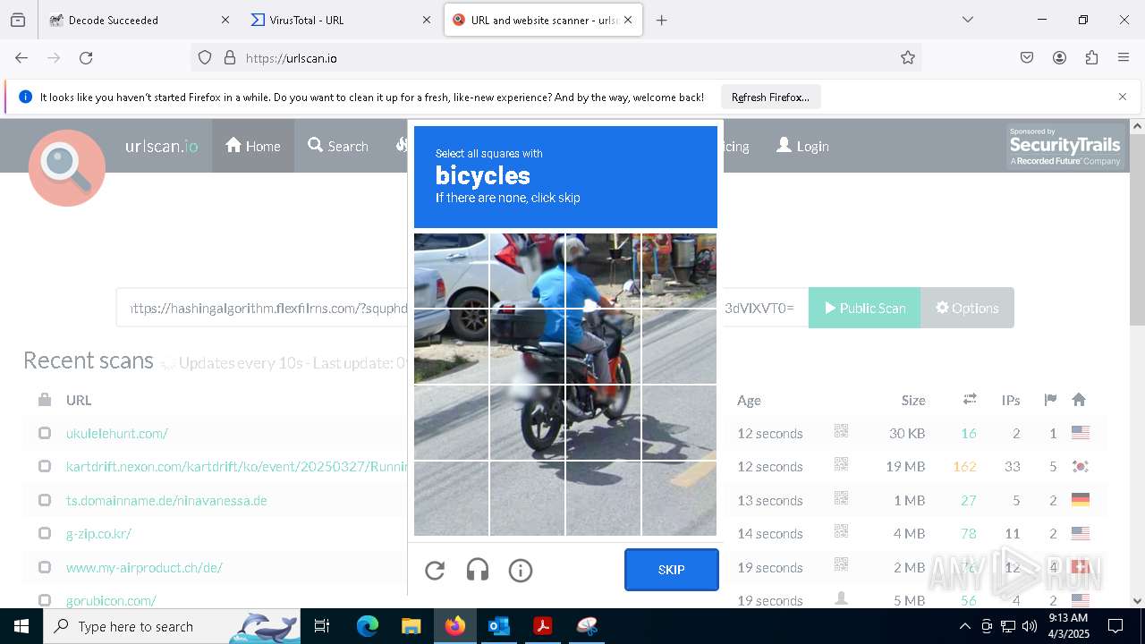
Task: Reload the current page
Action: pyautogui.click(x=86, y=58)
